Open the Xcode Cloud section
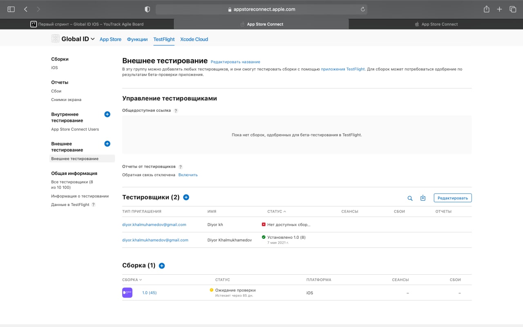The width and height of the screenshot is (523, 327). (x=194, y=39)
